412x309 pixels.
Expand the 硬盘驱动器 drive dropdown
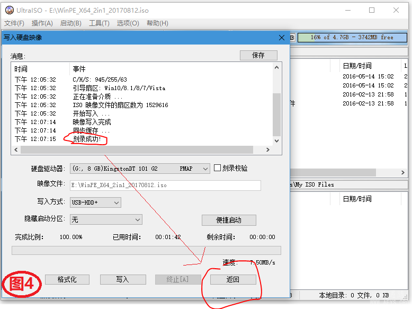coord(205,169)
